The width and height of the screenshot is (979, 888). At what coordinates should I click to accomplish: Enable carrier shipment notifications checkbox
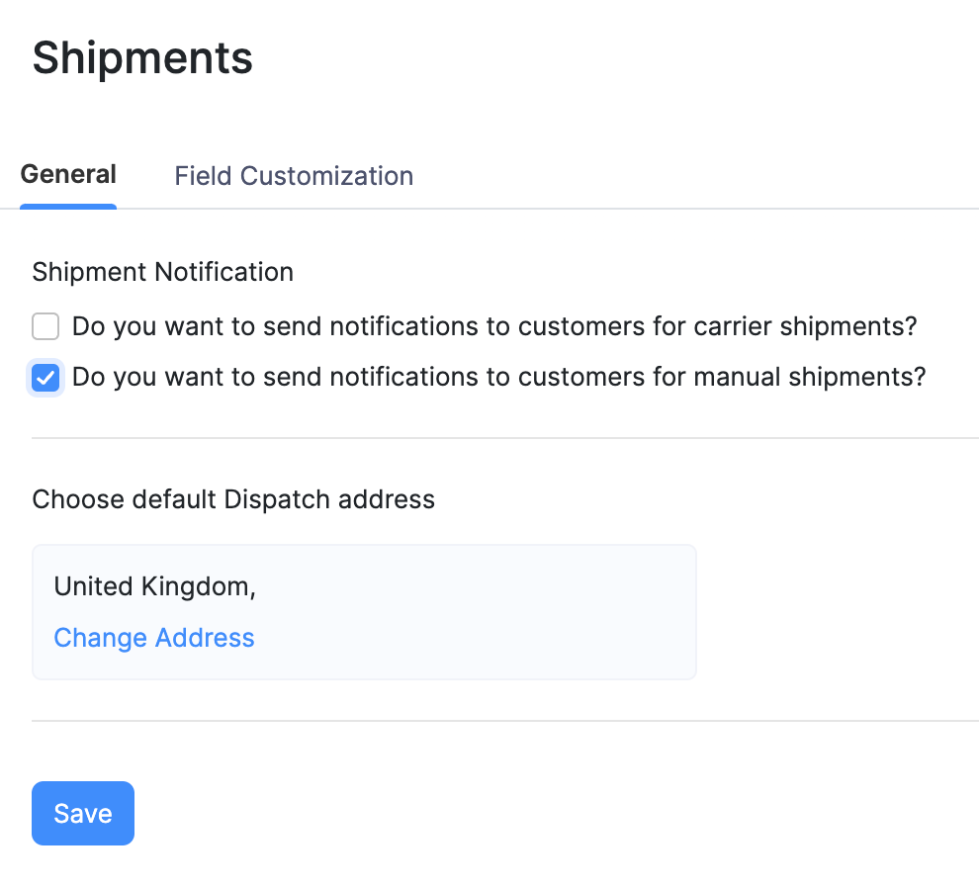point(44,326)
